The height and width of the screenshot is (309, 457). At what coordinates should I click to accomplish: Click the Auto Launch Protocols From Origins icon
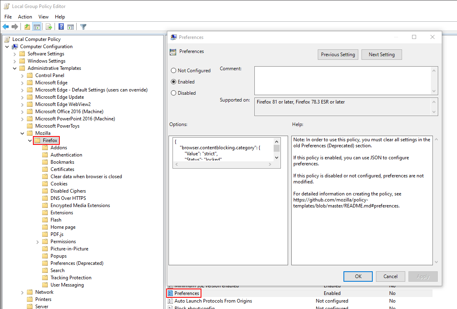tap(171, 301)
